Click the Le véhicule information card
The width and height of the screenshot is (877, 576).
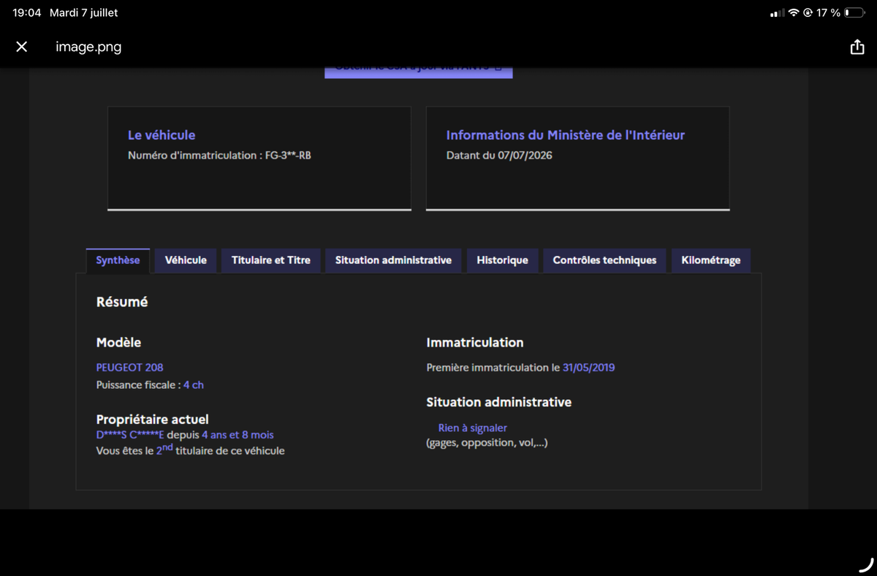(x=259, y=159)
